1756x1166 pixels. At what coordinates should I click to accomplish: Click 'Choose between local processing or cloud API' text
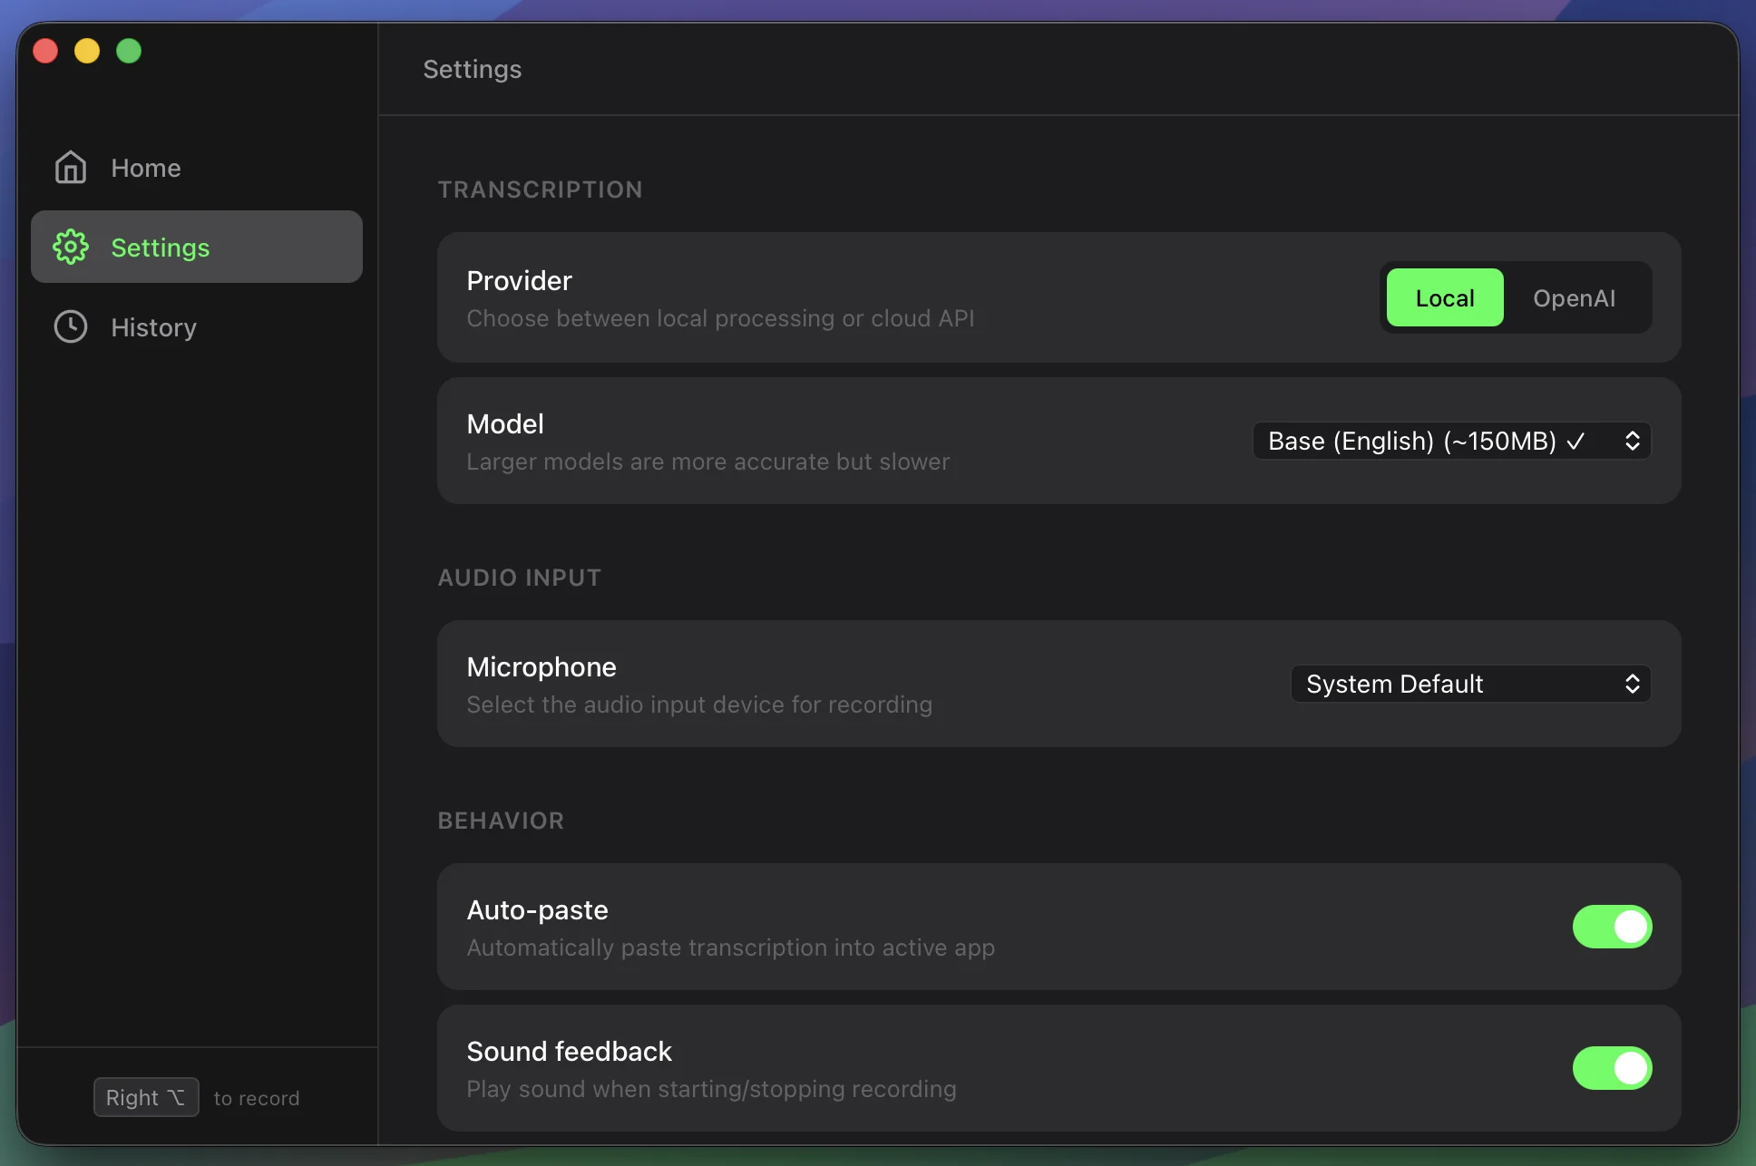(x=721, y=319)
